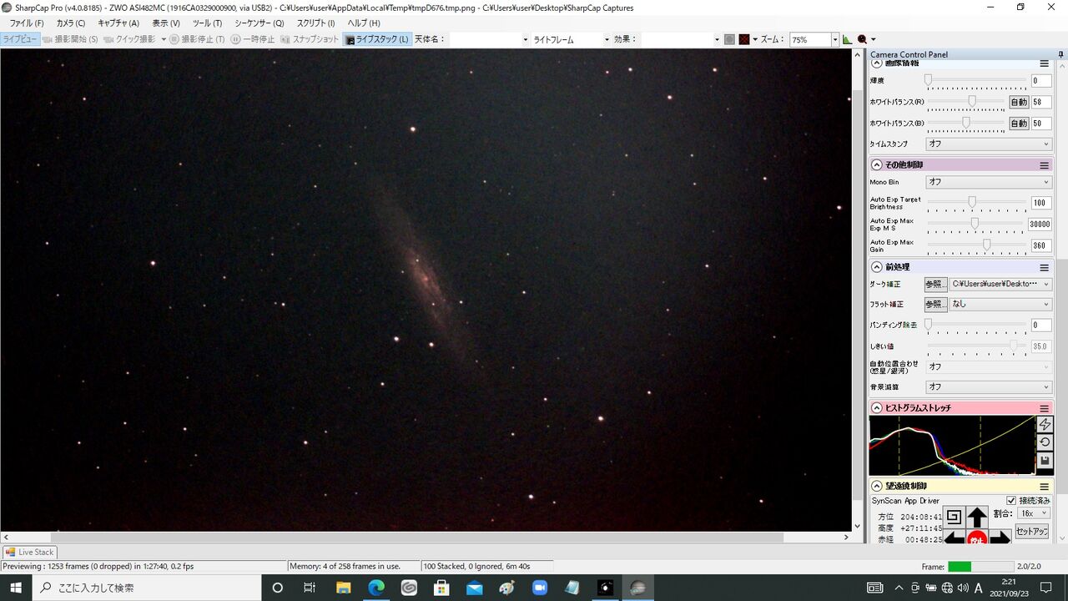1068x601 pixels.
Task: Open Microsoft Store from the taskbar
Action: (x=441, y=588)
